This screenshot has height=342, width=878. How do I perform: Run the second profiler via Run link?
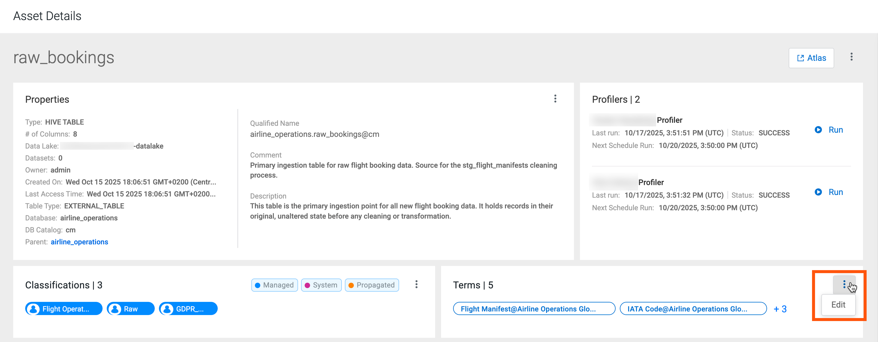[x=835, y=192]
